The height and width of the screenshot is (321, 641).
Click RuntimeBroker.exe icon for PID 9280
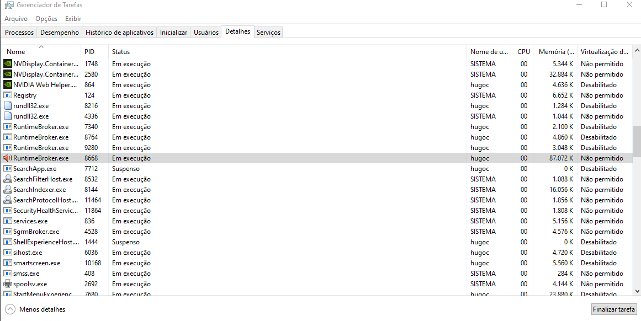pyautogui.click(x=8, y=147)
